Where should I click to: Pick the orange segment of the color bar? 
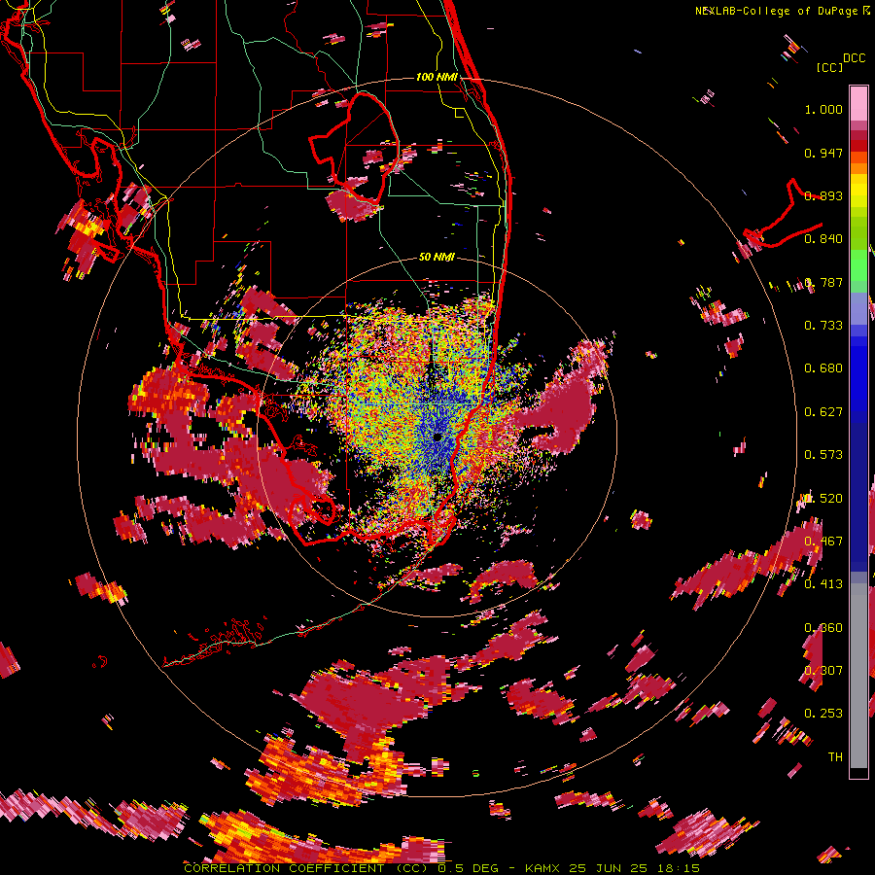click(858, 168)
